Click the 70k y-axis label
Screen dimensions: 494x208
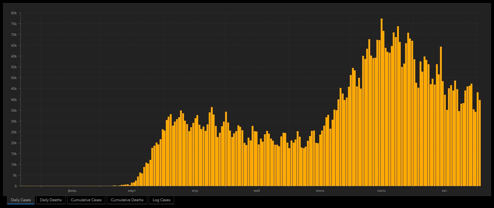click(x=14, y=35)
